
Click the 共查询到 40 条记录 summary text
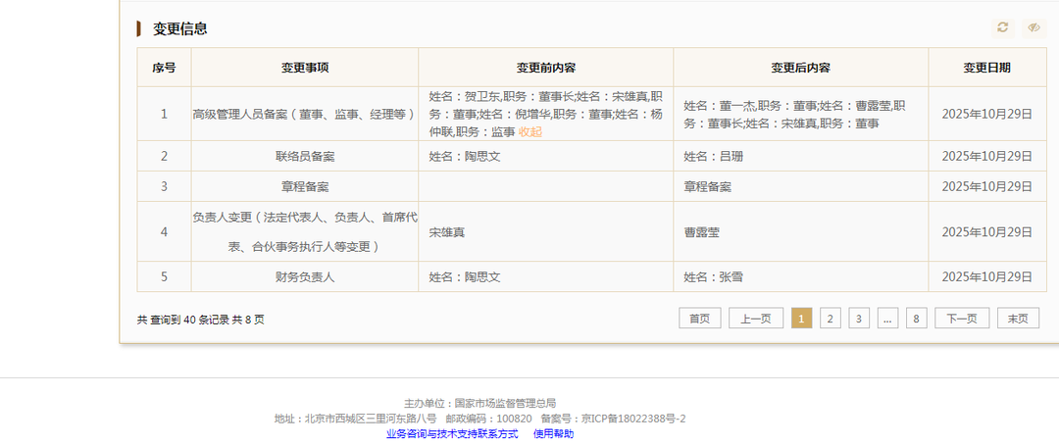click(201, 320)
